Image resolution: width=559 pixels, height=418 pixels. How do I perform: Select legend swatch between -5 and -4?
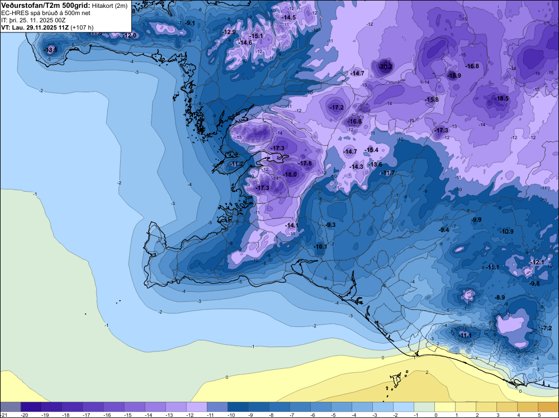coord(342,407)
